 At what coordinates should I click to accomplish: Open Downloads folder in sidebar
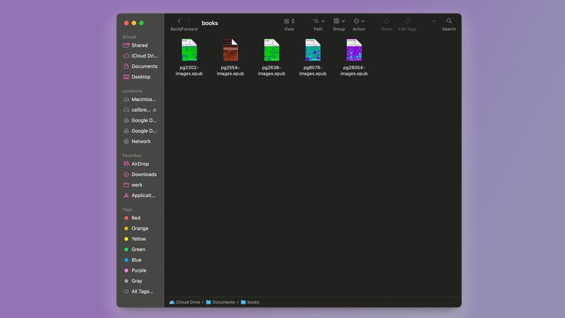[x=144, y=175]
